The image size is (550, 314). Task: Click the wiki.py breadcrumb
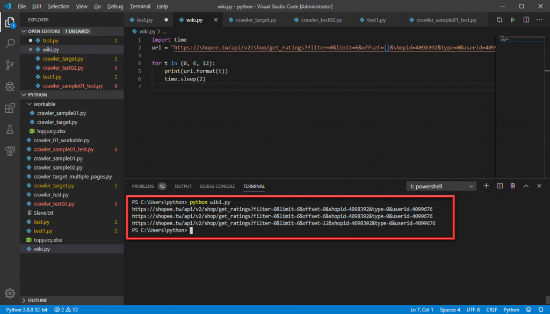pyautogui.click(x=147, y=32)
